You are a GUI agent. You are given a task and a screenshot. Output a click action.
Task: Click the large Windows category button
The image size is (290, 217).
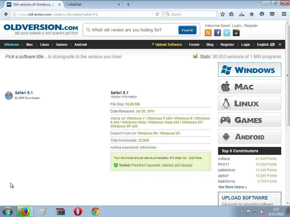[x=250, y=70]
